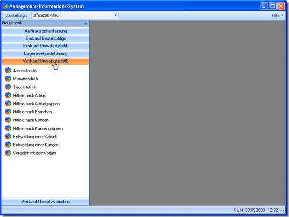Click the icon next to Hitliste nach Kundengruppen
The image size is (289, 217).
pyautogui.click(x=8, y=128)
